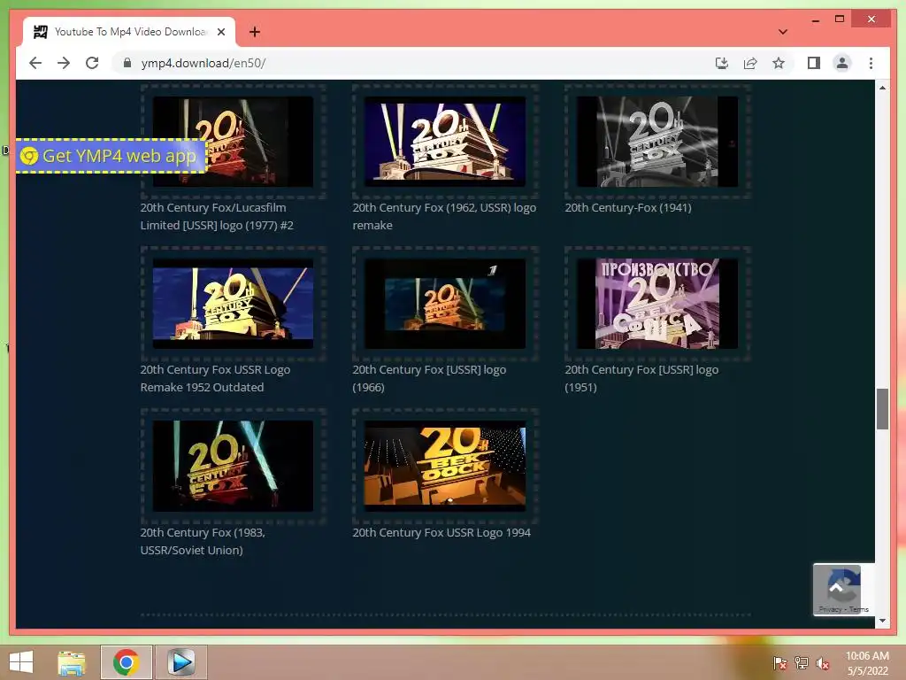Viewport: 906px width, 680px height.
Task: Click the taskbar clock showing 10:06 AM
Action: coord(867,663)
